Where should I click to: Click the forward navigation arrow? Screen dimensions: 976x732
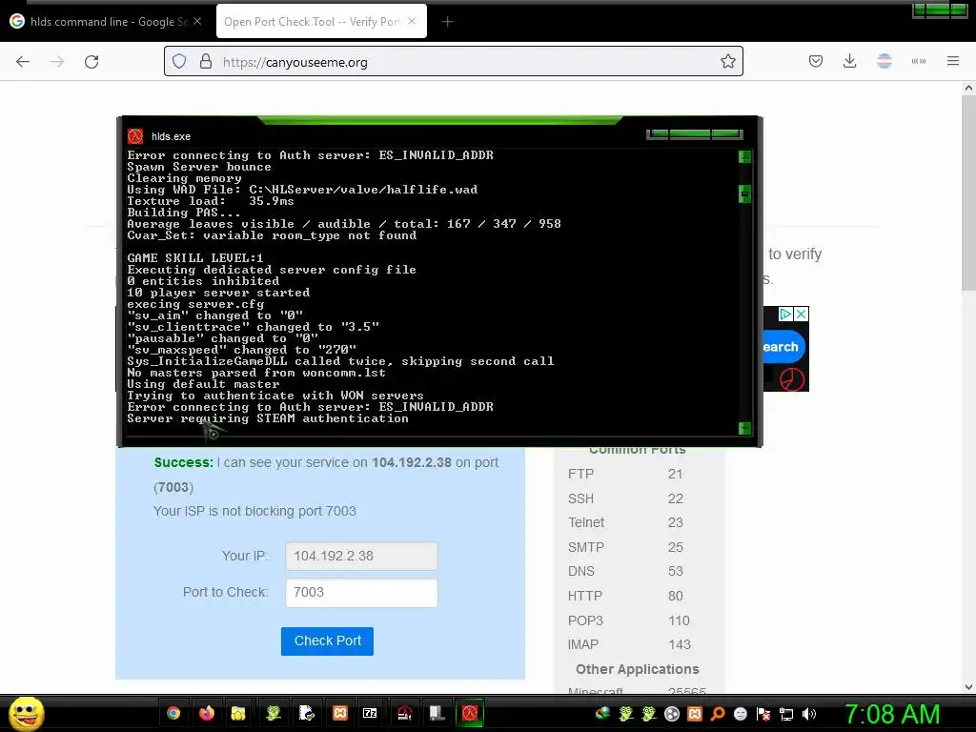click(57, 62)
